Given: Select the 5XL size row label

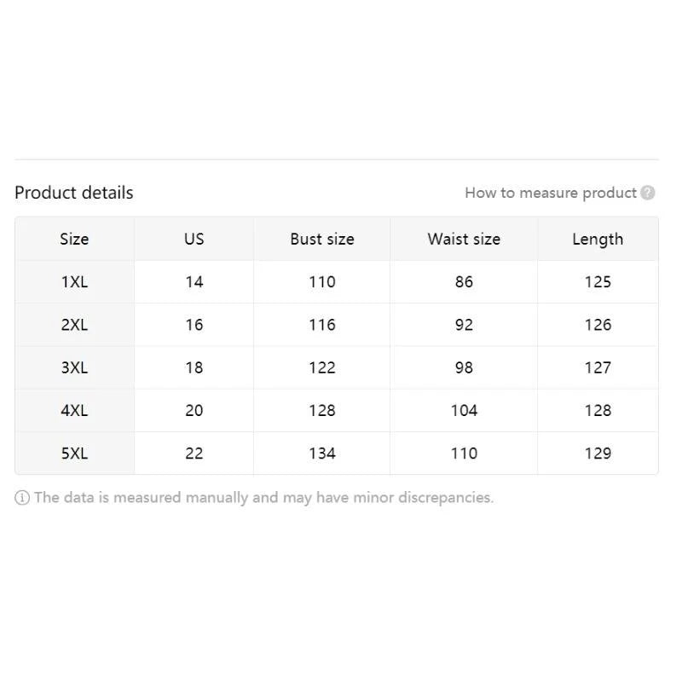Looking at the screenshot, I should [74, 454].
